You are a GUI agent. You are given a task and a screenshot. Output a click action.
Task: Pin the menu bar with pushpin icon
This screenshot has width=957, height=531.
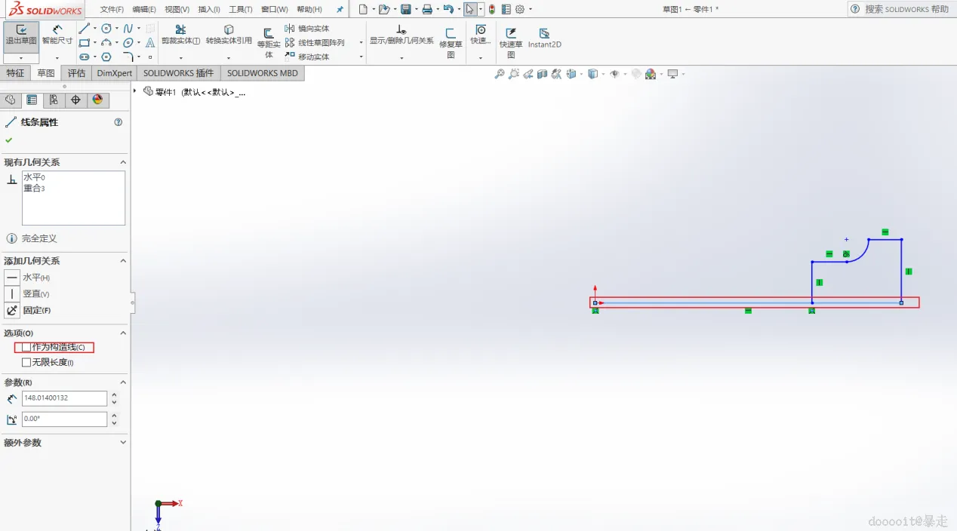(x=340, y=9)
